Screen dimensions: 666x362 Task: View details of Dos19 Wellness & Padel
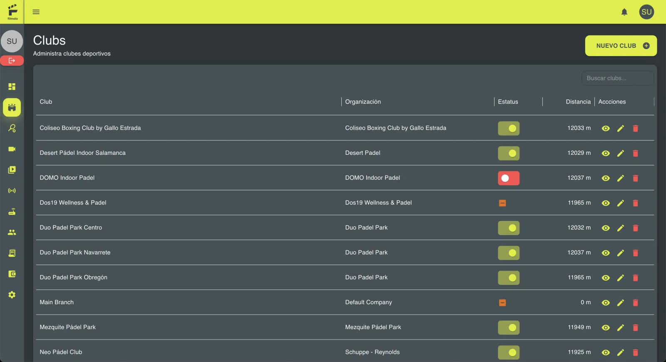tap(606, 203)
